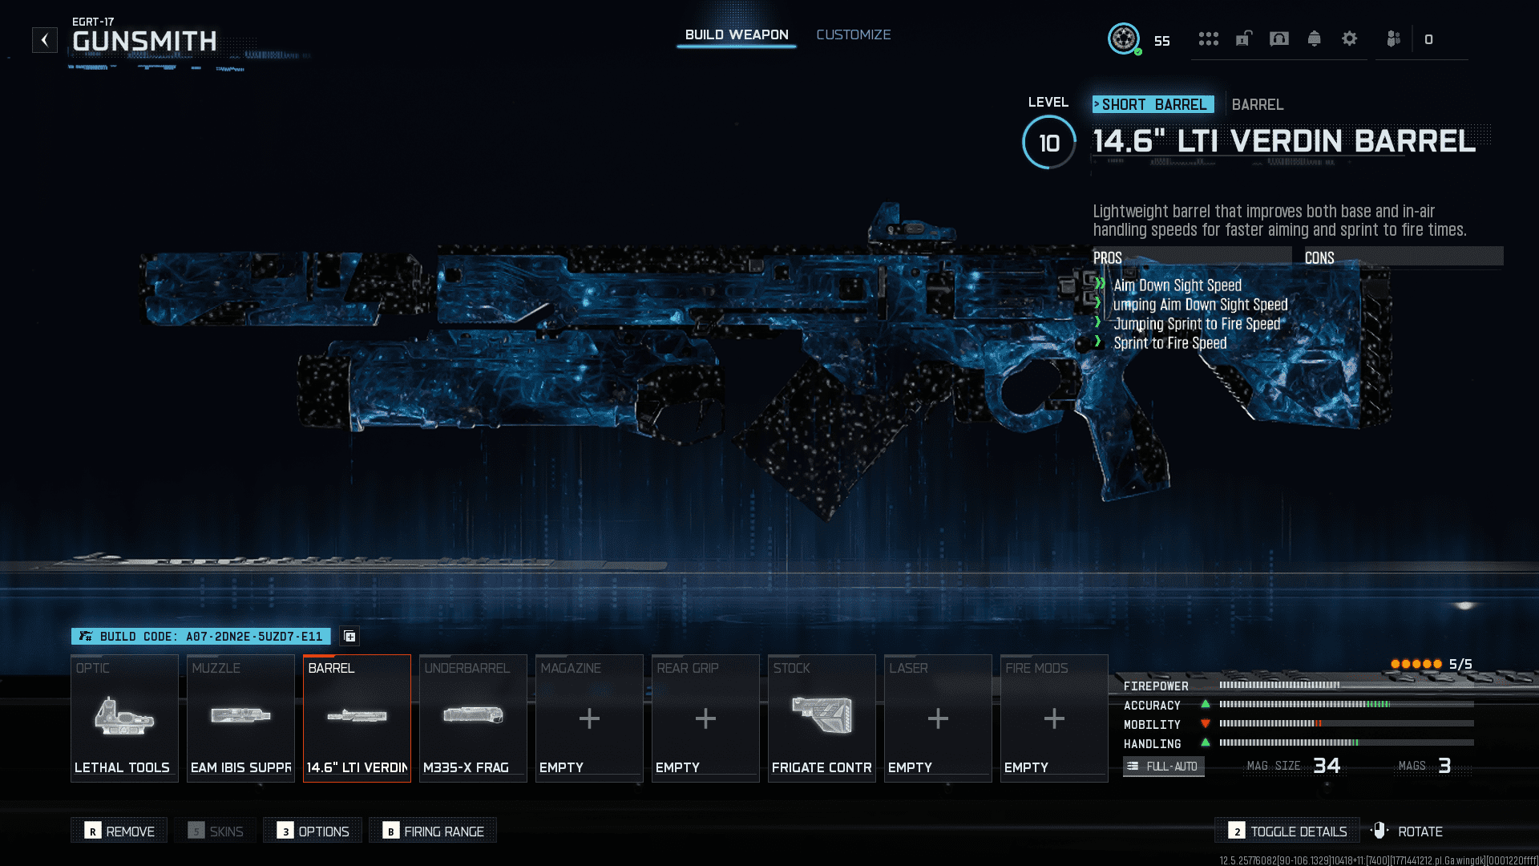Copy build code with clipboard icon
The width and height of the screenshot is (1539, 866).
(349, 636)
